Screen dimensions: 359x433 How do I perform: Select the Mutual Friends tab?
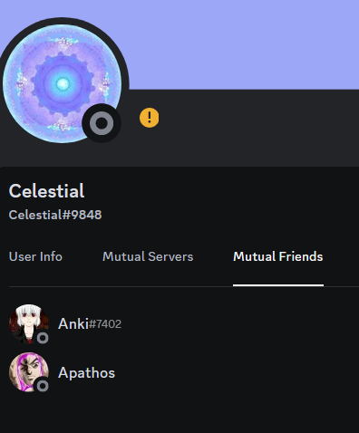[x=278, y=256]
